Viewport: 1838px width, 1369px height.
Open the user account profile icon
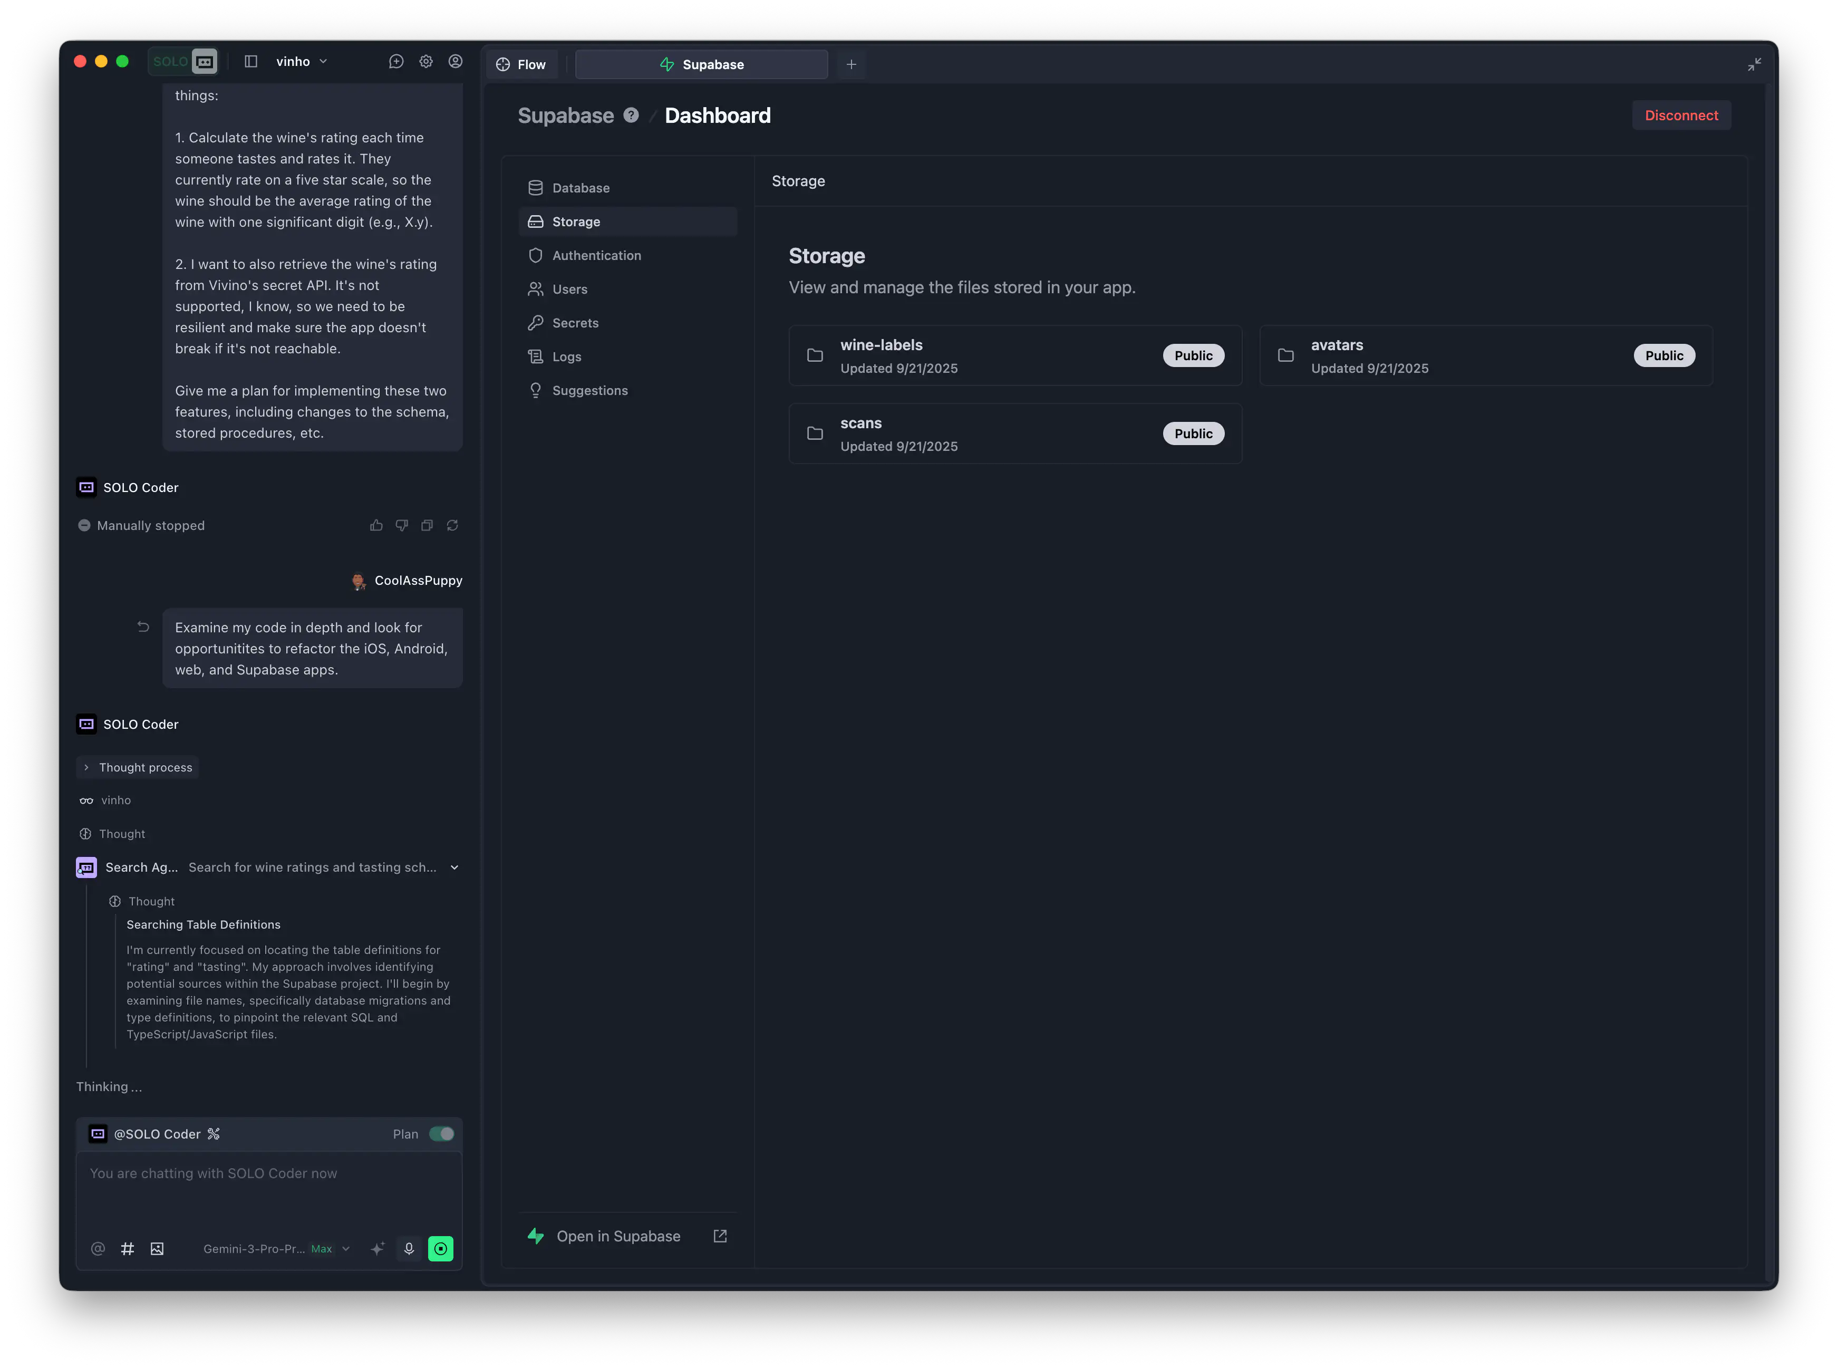click(456, 61)
